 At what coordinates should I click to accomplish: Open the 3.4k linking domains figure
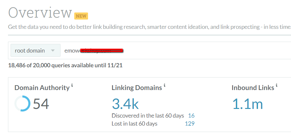(125, 104)
